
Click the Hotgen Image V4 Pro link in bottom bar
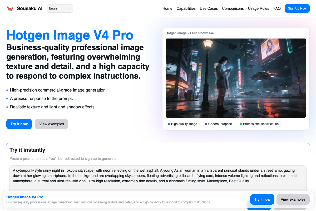[x=25, y=197]
